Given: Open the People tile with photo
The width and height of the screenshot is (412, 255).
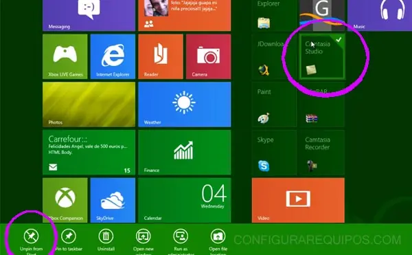Looking at the screenshot, I should (x=185, y=16).
